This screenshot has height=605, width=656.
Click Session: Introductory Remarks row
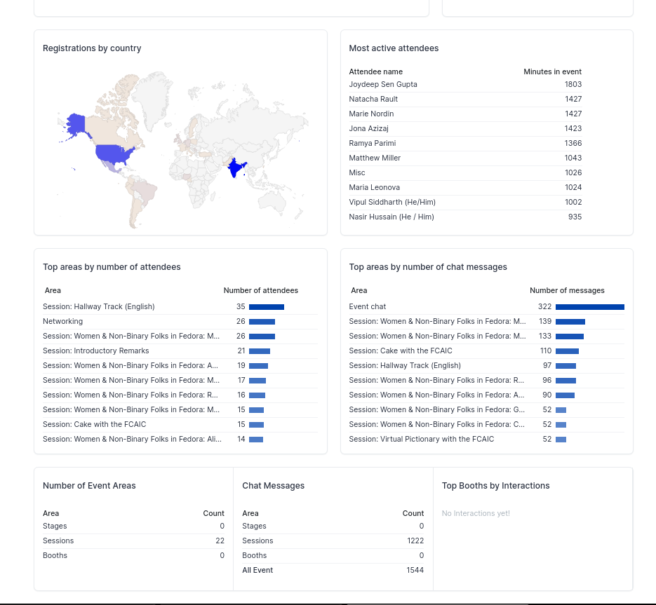click(x=180, y=351)
